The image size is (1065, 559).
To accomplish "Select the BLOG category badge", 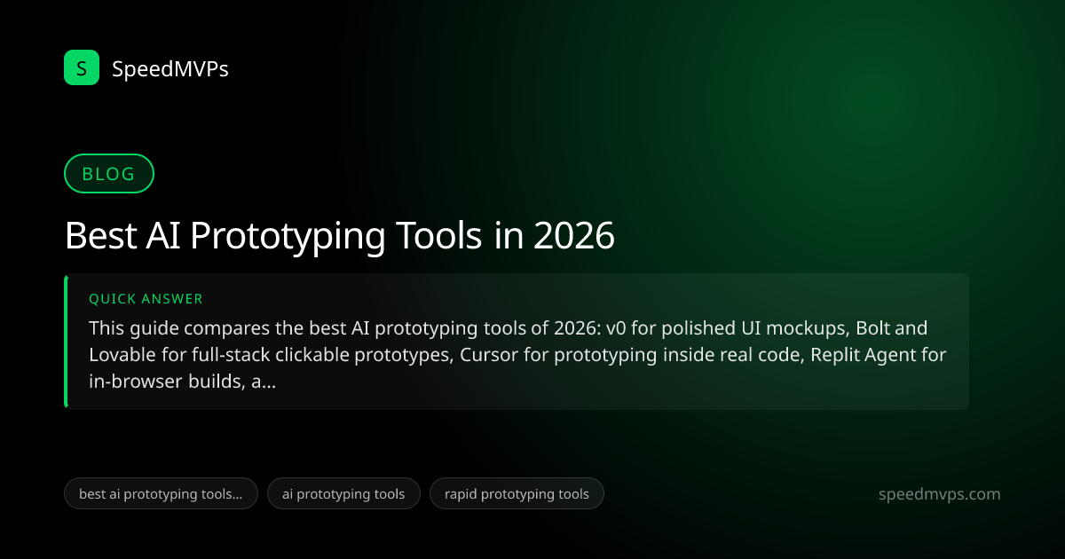I will pyautogui.click(x=109, y=174).
